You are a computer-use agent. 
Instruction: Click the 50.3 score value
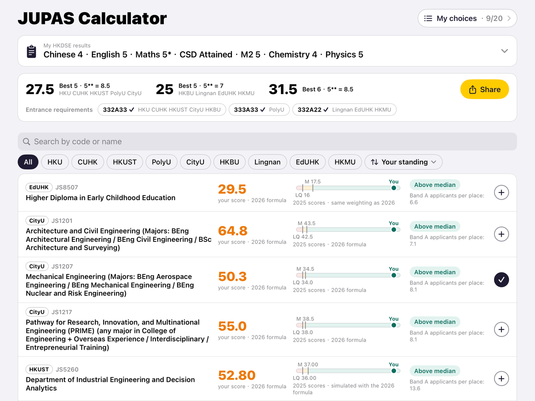tap(232, 277)
